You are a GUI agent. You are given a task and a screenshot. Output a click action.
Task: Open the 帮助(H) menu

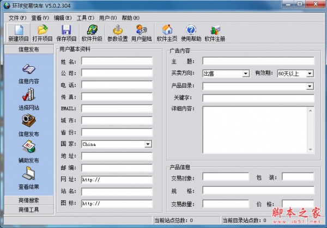[131, 18]
